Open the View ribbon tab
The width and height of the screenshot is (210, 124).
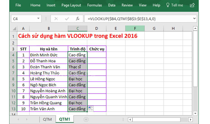[x=143, y=5]
